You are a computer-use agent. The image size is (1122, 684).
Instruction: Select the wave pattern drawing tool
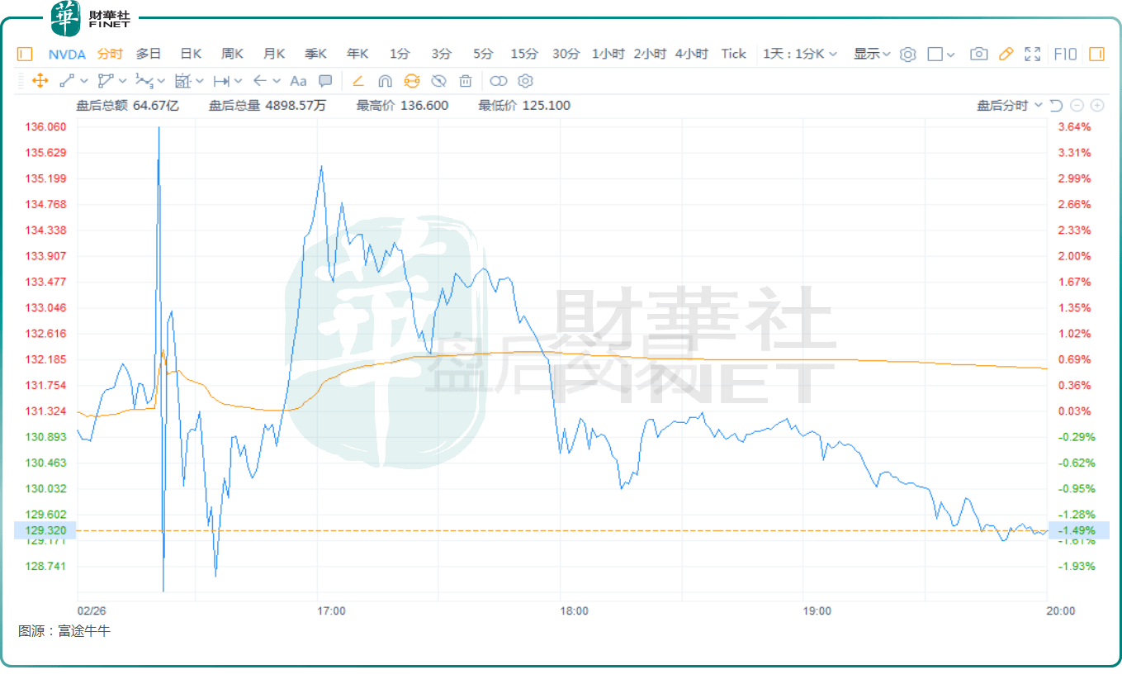(144, 81)
